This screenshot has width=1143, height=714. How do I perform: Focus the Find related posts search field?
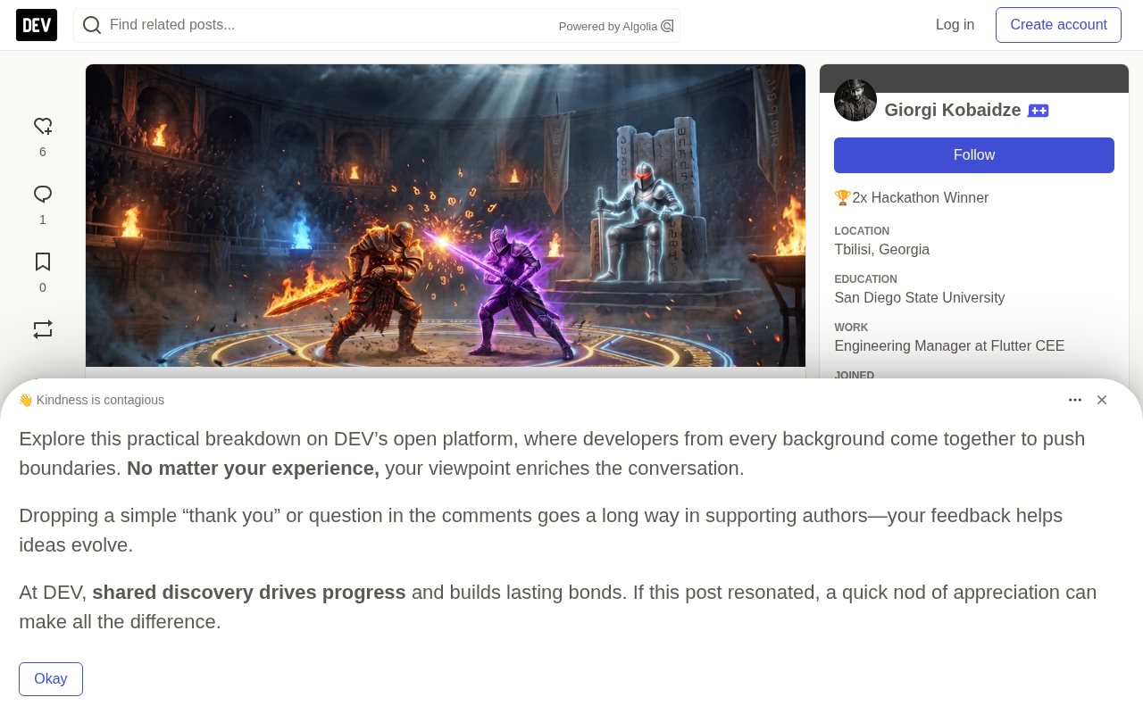coord(377,25)
